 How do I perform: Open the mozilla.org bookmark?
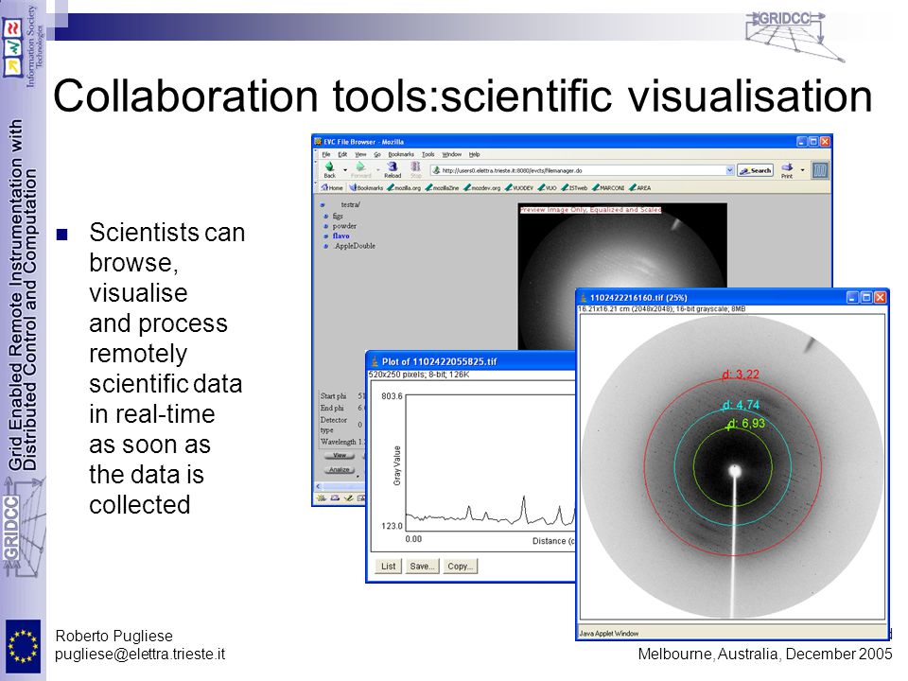tap(404, 187)
